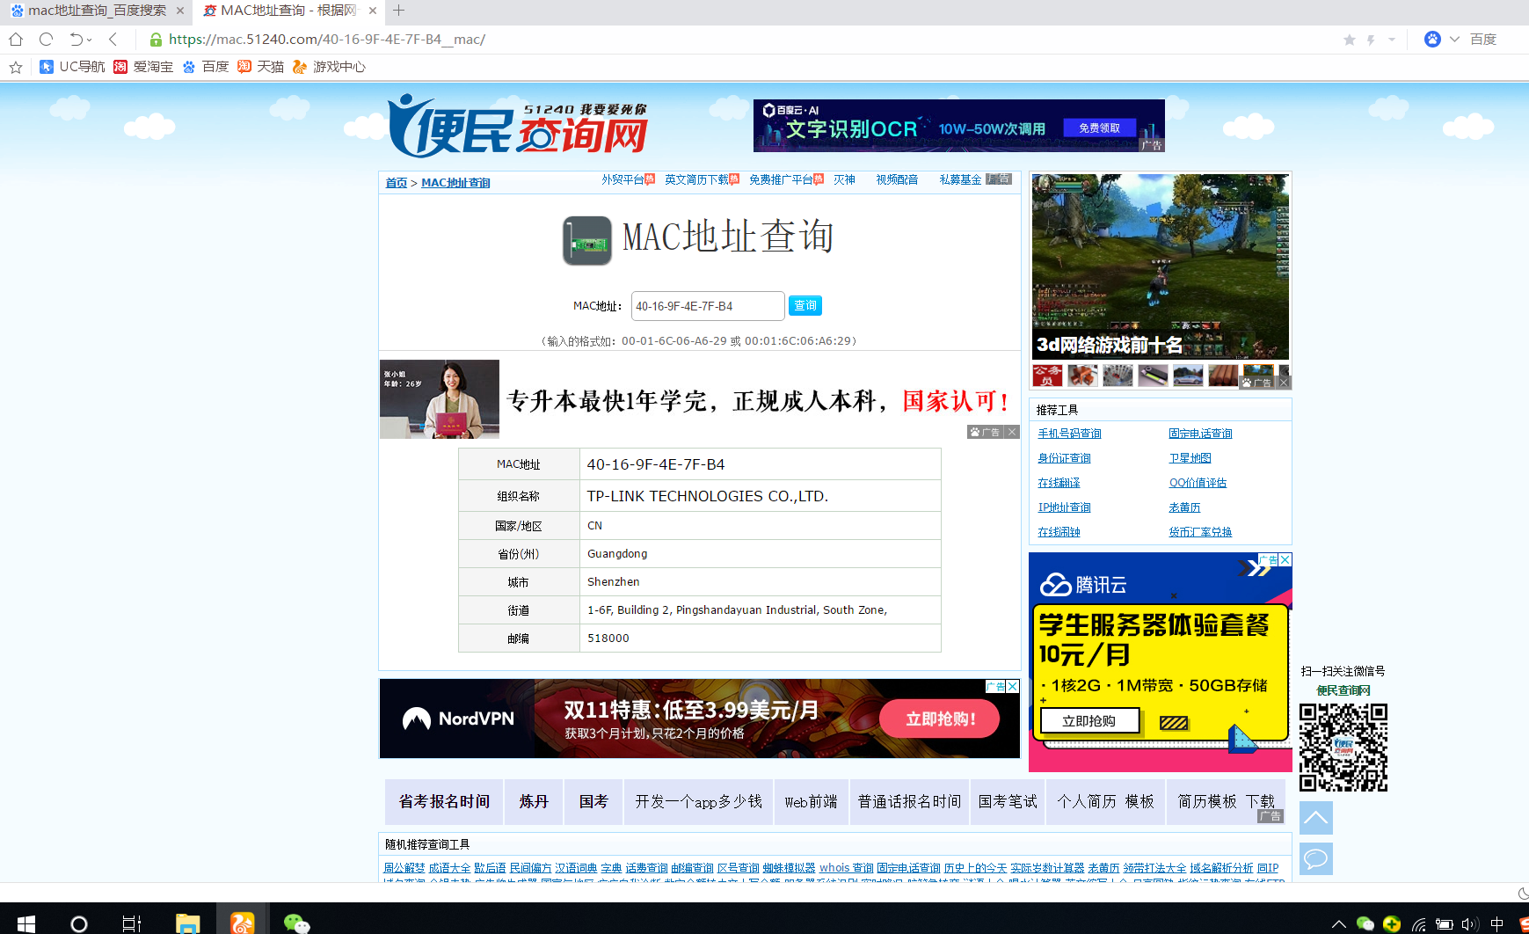This screenshot has width=1529, height=934.
Task: Open the 货币汇率兑换 tool link
Action: coord(1200,532)
